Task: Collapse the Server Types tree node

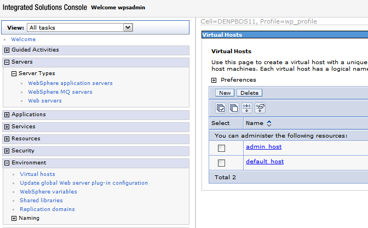Action: [14, 73]
